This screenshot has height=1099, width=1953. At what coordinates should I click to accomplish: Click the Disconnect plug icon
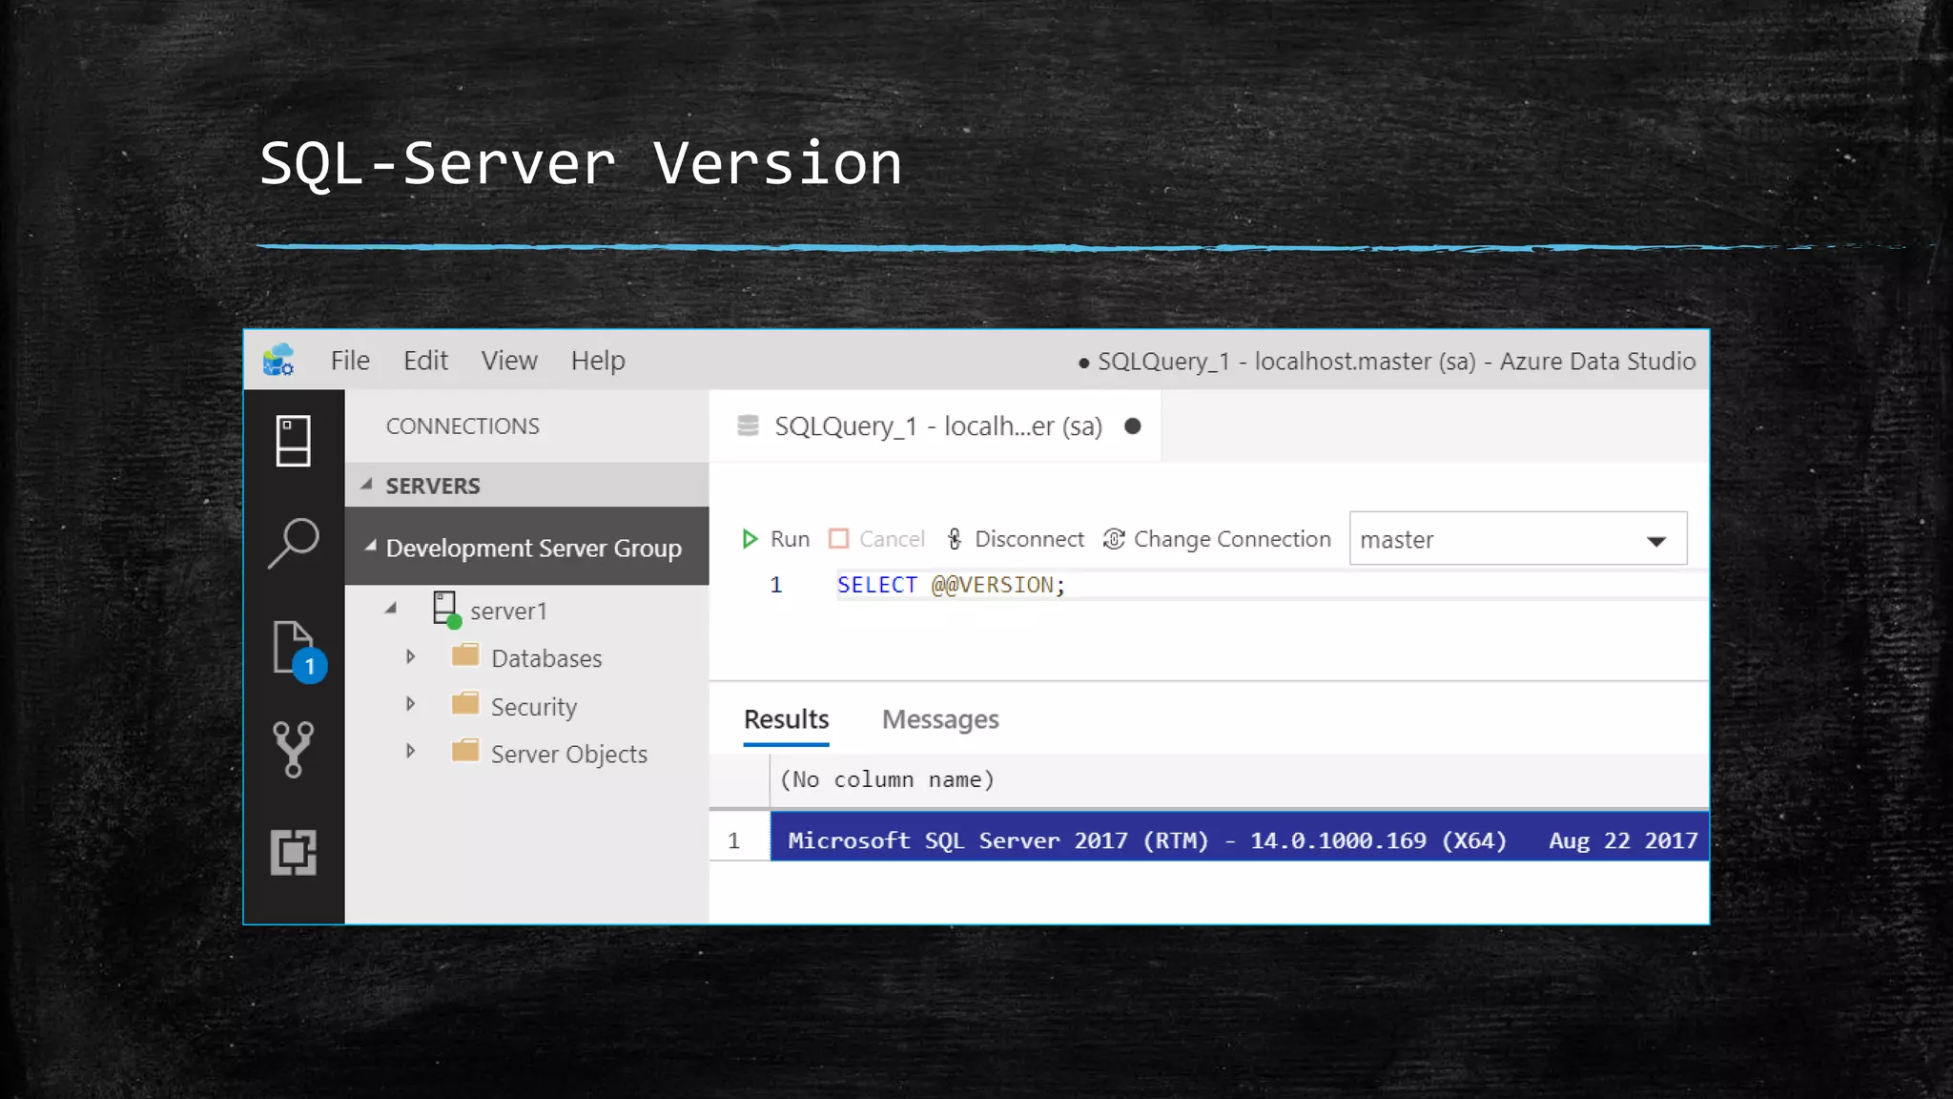click(955, 539)
